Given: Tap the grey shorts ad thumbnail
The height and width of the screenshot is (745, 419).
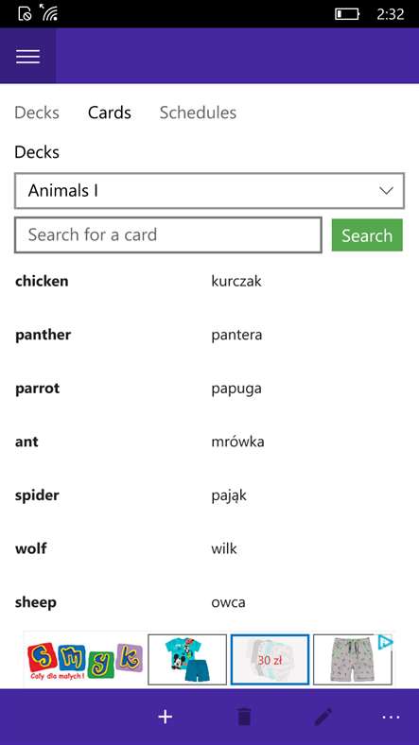Looking at the screenshot, I should (x=353, y=660).
